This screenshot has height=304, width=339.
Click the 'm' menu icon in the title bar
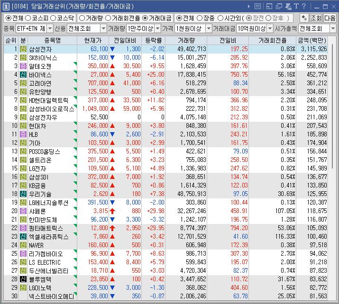257,6
